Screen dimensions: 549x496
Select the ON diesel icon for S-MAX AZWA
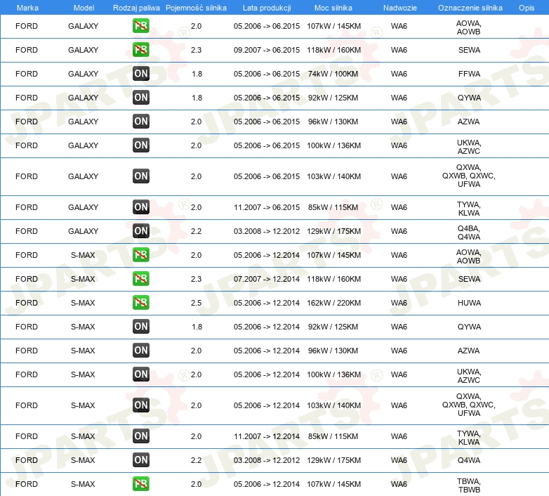point(140,350)
